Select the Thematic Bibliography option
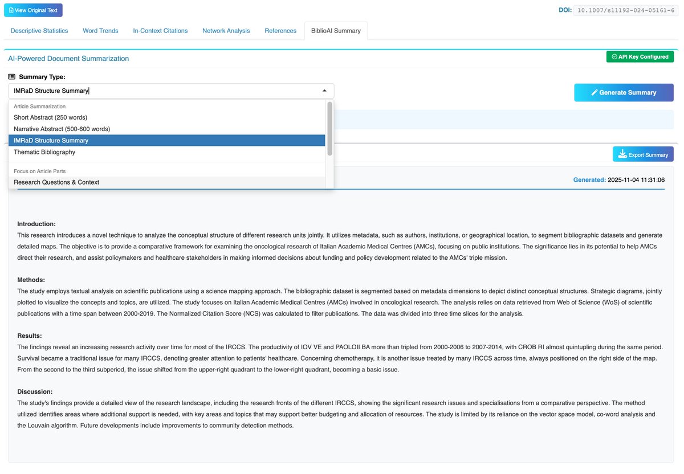The width and height of the screenshot is (684, 474). click(166, 152)
